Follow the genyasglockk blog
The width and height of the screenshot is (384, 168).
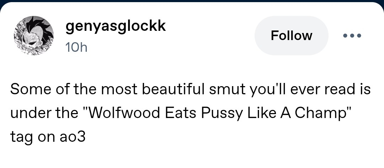click(x=292, y=36)
